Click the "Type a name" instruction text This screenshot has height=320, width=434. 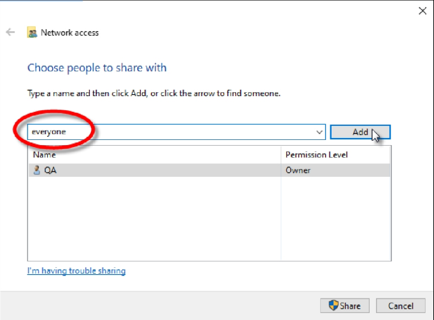[153, 93]
